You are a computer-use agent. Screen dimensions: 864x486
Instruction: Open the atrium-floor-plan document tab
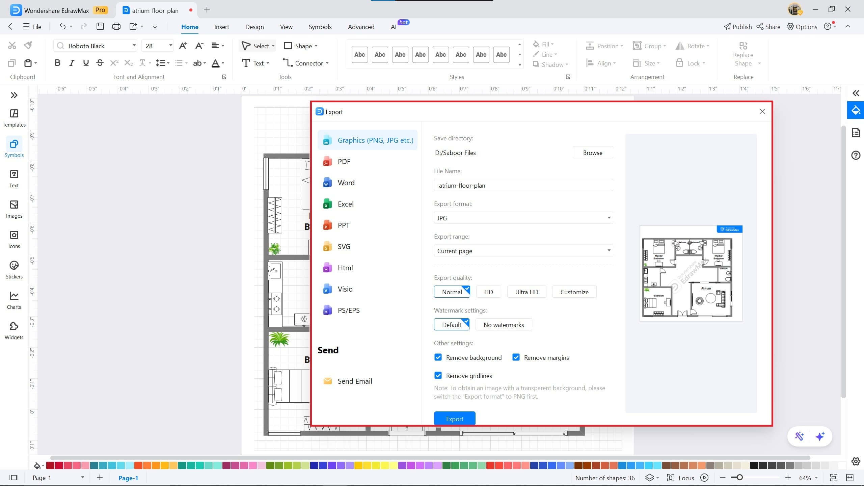tap(155, 10)
